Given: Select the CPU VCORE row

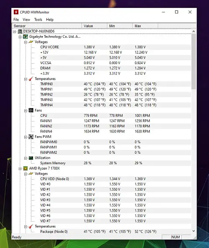Looking at the screenshot, I should (x=115, y=47).
